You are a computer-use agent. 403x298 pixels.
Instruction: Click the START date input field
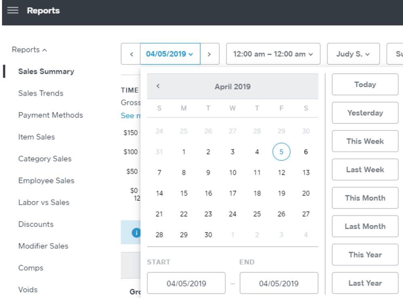pos(186,283)
